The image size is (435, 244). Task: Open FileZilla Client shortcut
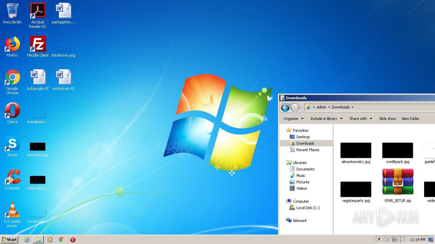tap(38, 47)
